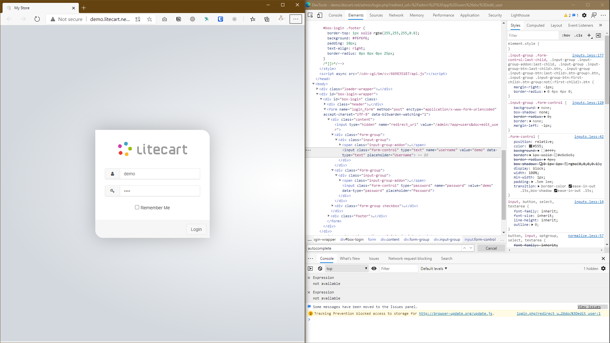
Task: Toggle the .cls class editor
Action: click(x=579, y=35)
